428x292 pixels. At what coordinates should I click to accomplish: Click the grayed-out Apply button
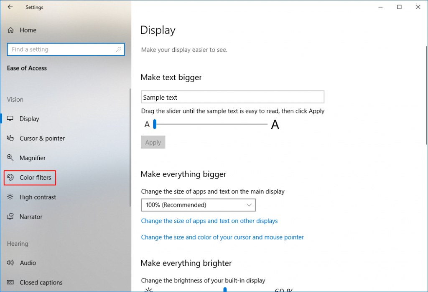153,142
